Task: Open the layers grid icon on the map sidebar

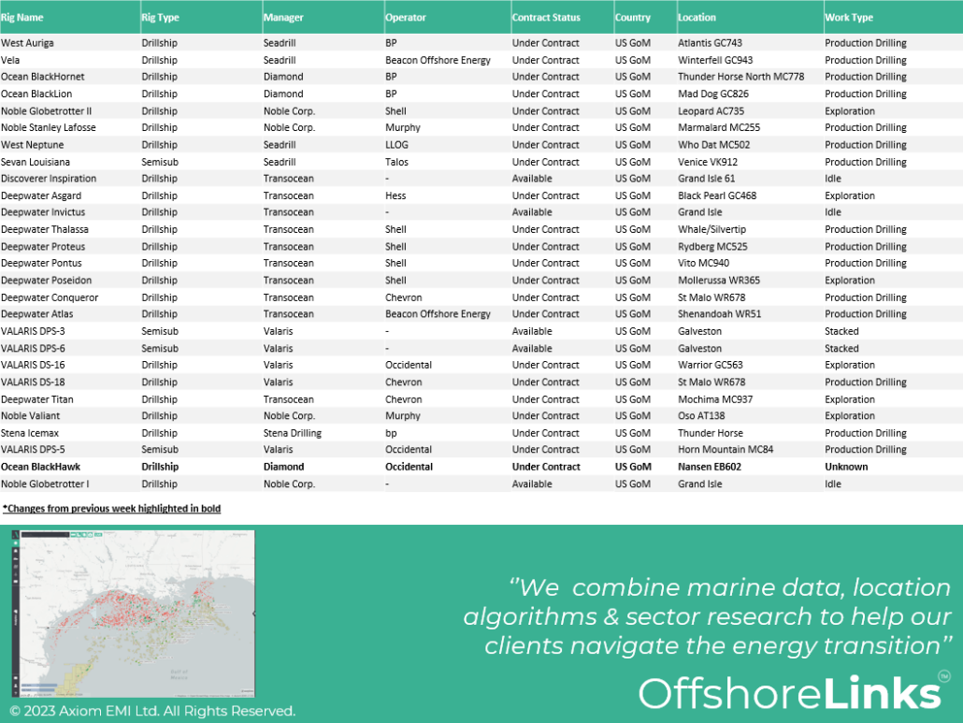Action: (x=15, y=566)
